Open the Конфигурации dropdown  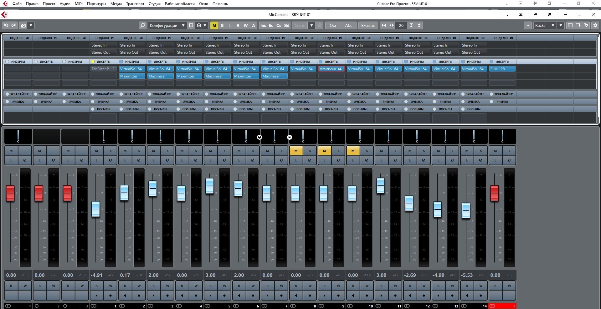tap(167, 25)
